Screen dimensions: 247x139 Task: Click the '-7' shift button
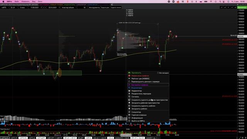coord(221,8)
